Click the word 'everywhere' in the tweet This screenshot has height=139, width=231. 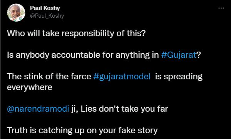click(30, 87)
